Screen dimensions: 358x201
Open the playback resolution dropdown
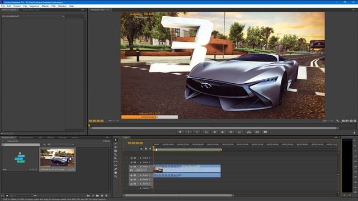[328, 121]
